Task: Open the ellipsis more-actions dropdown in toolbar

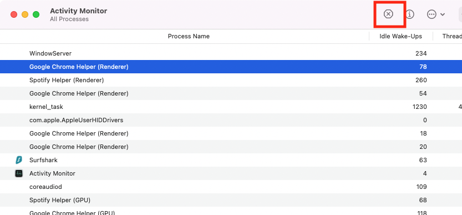Action: 436,14
